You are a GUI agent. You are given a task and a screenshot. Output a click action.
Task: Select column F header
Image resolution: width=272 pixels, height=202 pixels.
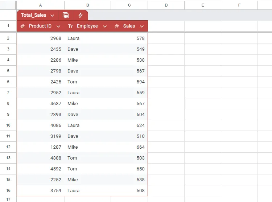(x=239, y=5)
